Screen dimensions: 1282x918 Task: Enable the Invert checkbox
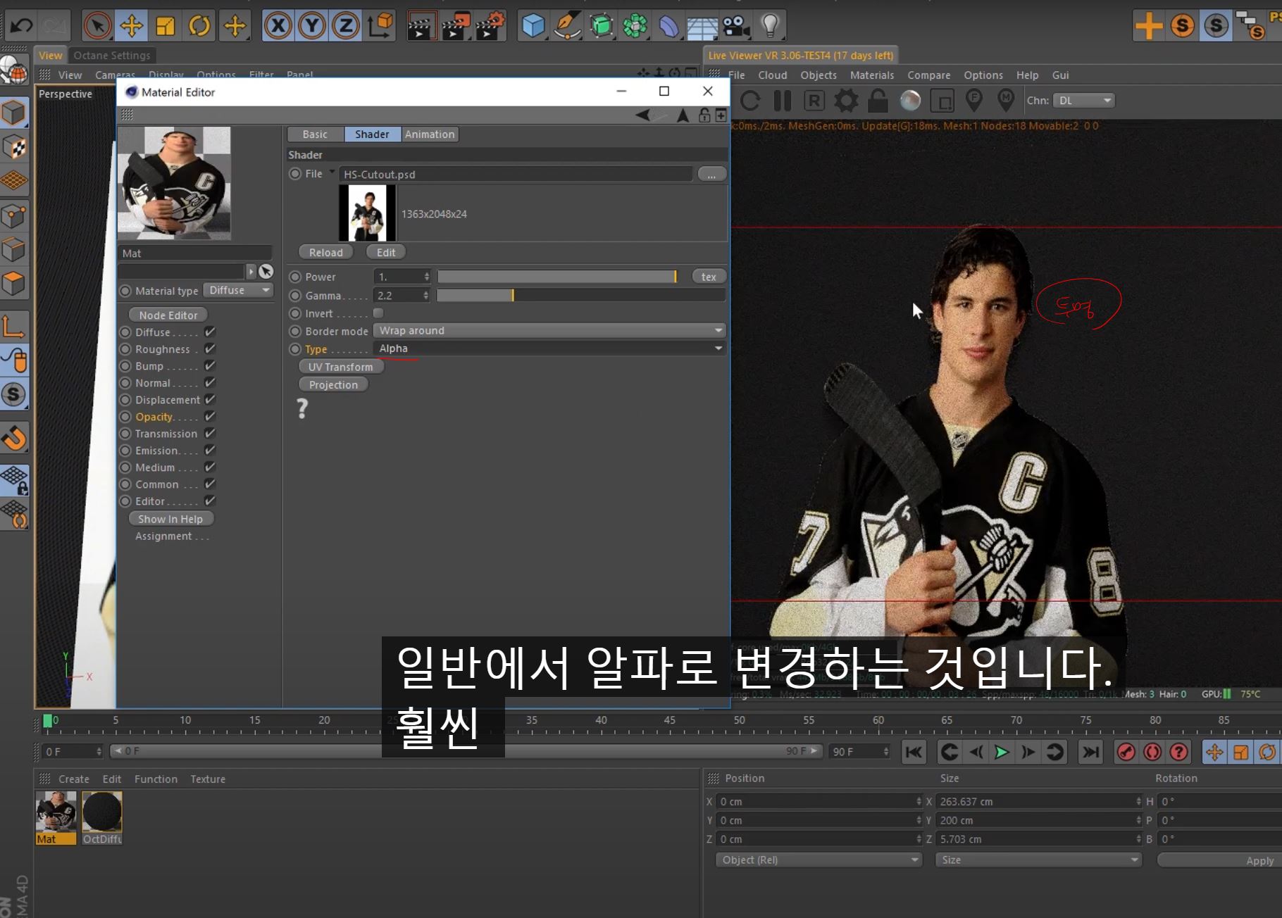click(x=378, y=313)
